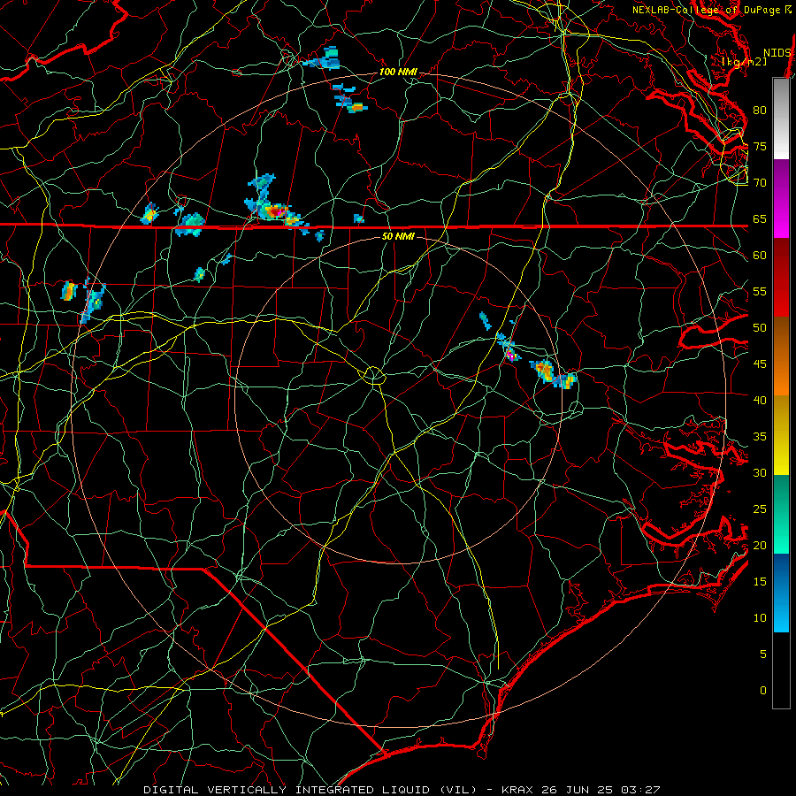Pick the blue-cyan segment of the color bar
This screenshot has width=796, height=796.
[781, 593]
